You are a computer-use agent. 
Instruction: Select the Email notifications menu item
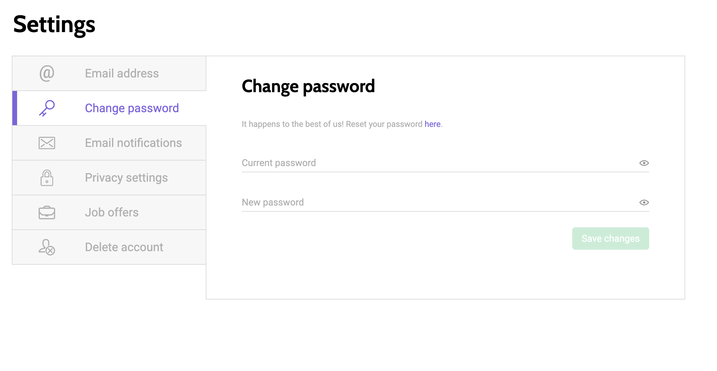coord(109,143)
